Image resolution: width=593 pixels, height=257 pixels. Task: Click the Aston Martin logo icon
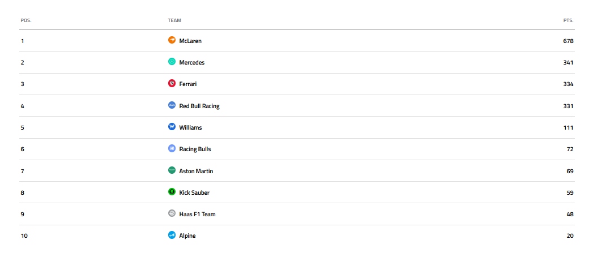click(172, 170)
